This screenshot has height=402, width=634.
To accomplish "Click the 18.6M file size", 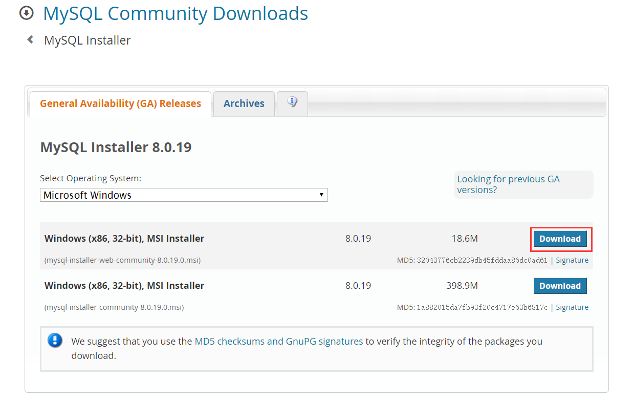I will (465, 239).
